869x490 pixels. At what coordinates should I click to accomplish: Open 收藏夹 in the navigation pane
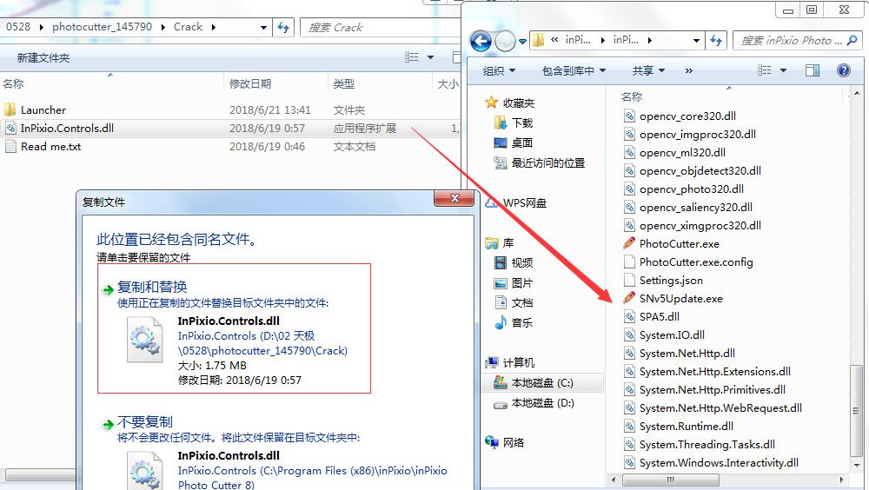pyautogui.click(x=518, y=103)
